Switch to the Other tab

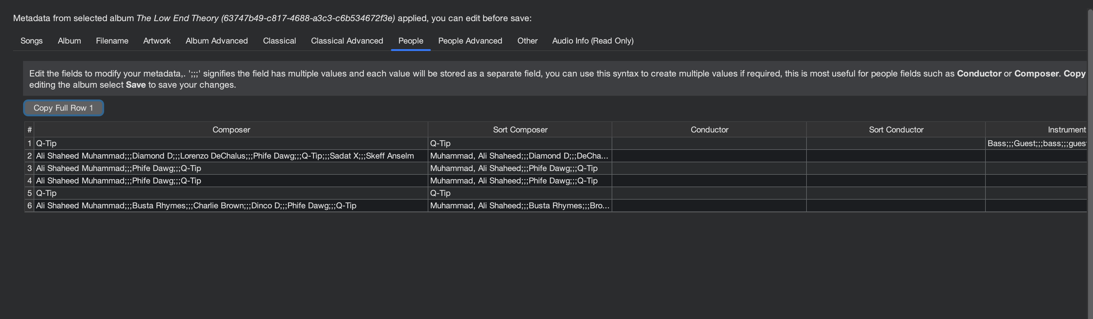[x=527, y=41]
